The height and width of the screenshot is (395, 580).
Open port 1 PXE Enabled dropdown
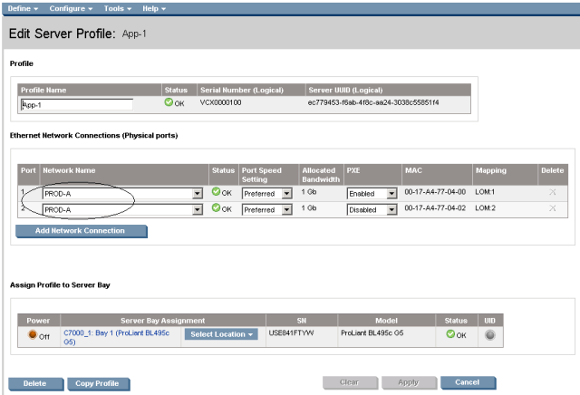[x=391, y=194]
